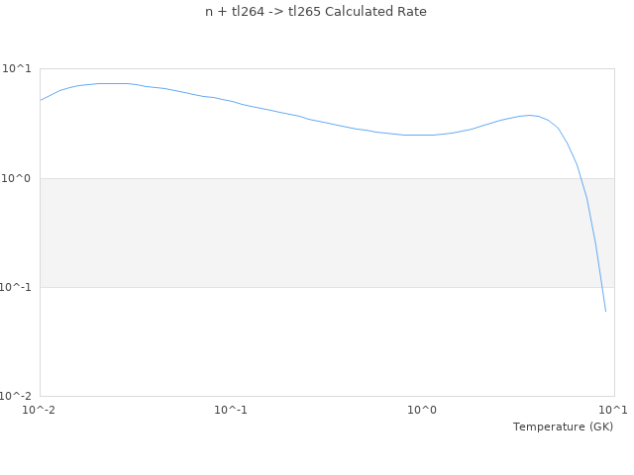Click the 10^0 label on the vertical axis
634x475 pixels.
(17, 178)
